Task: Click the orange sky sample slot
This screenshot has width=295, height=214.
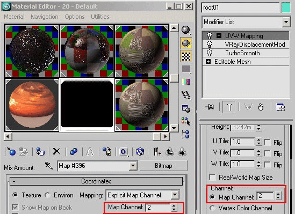Action: 32,105
